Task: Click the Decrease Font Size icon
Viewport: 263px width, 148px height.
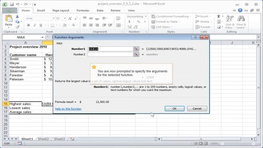Action: [76, 18]
